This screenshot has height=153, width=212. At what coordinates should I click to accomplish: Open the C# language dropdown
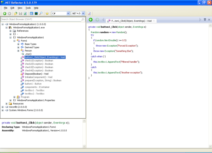pyautogui.click(x=68, y=14)
